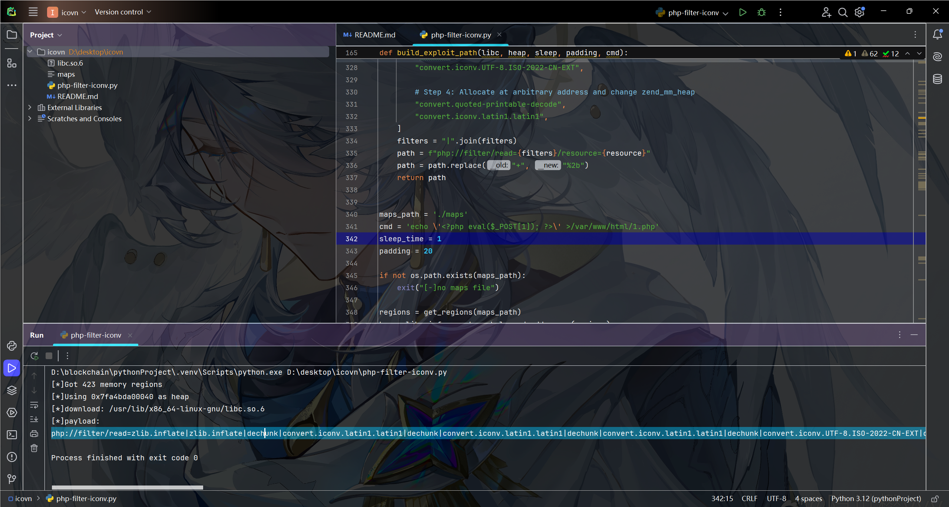Open Python Packages tool window

tap(12, 346)
